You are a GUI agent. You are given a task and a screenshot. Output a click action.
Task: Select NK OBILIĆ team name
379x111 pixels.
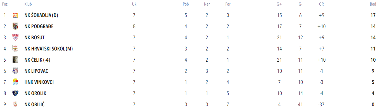[34, 105]
